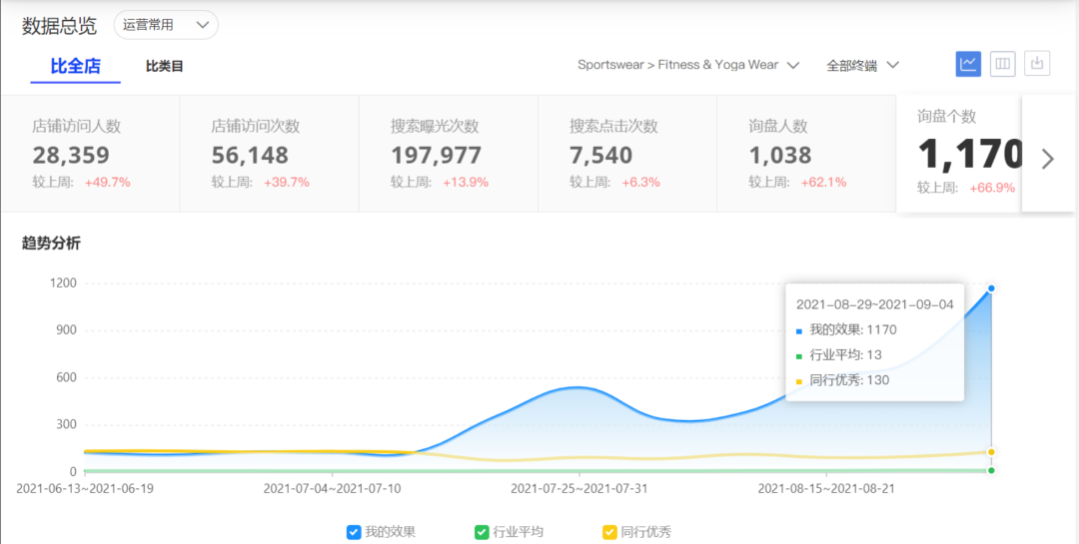Click the 数据总览 heading
This screenshot has height=544, width=1079.
click(59, 26)
